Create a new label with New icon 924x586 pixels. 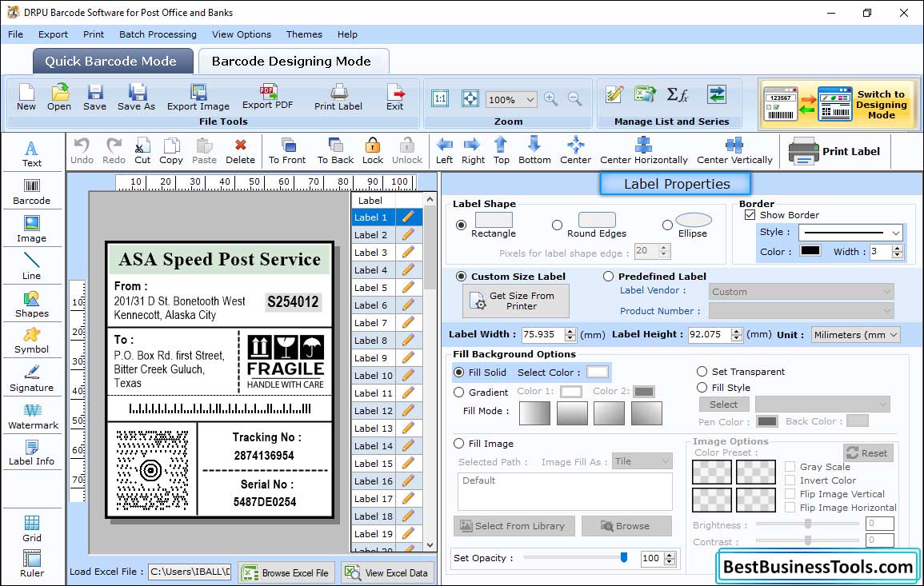pyautogui.click(x=26, y=98)
